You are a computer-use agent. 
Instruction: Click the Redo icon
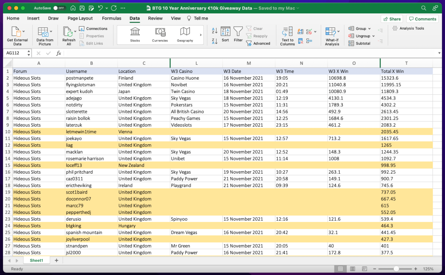pos(114,8)
